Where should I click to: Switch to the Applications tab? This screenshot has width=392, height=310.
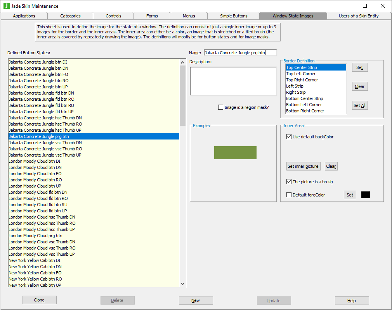(x=24, y=16)
